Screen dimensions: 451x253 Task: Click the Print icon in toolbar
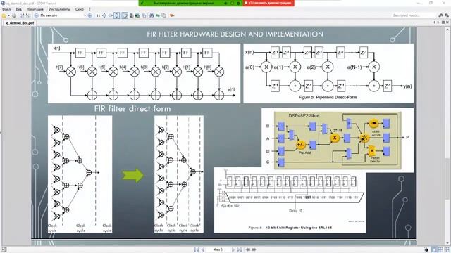(x=14, y=15)
